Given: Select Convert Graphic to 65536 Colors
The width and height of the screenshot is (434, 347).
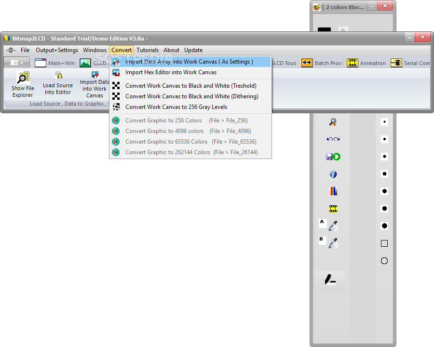Looking at the screenshot, I should (190, 142).
